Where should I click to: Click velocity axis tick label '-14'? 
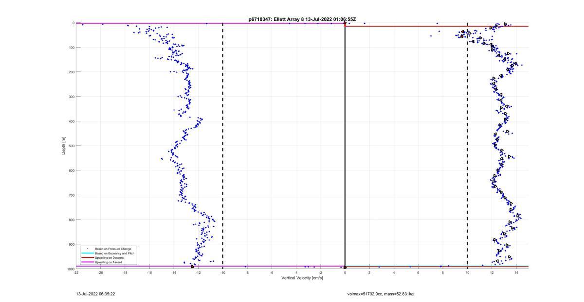tap(174, 273)
